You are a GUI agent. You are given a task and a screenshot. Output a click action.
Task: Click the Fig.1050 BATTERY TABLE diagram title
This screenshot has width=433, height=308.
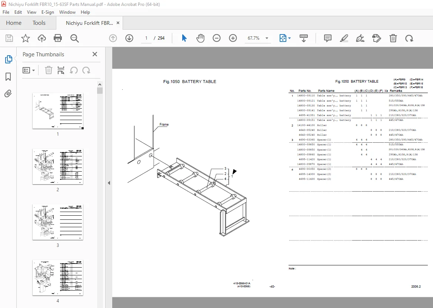click(x=189, y=82)
